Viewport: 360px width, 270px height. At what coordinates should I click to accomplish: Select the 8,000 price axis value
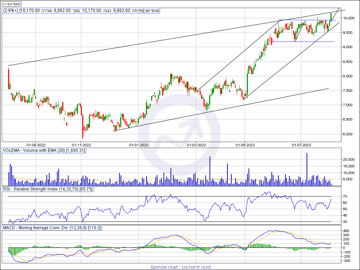pos(348,76)
